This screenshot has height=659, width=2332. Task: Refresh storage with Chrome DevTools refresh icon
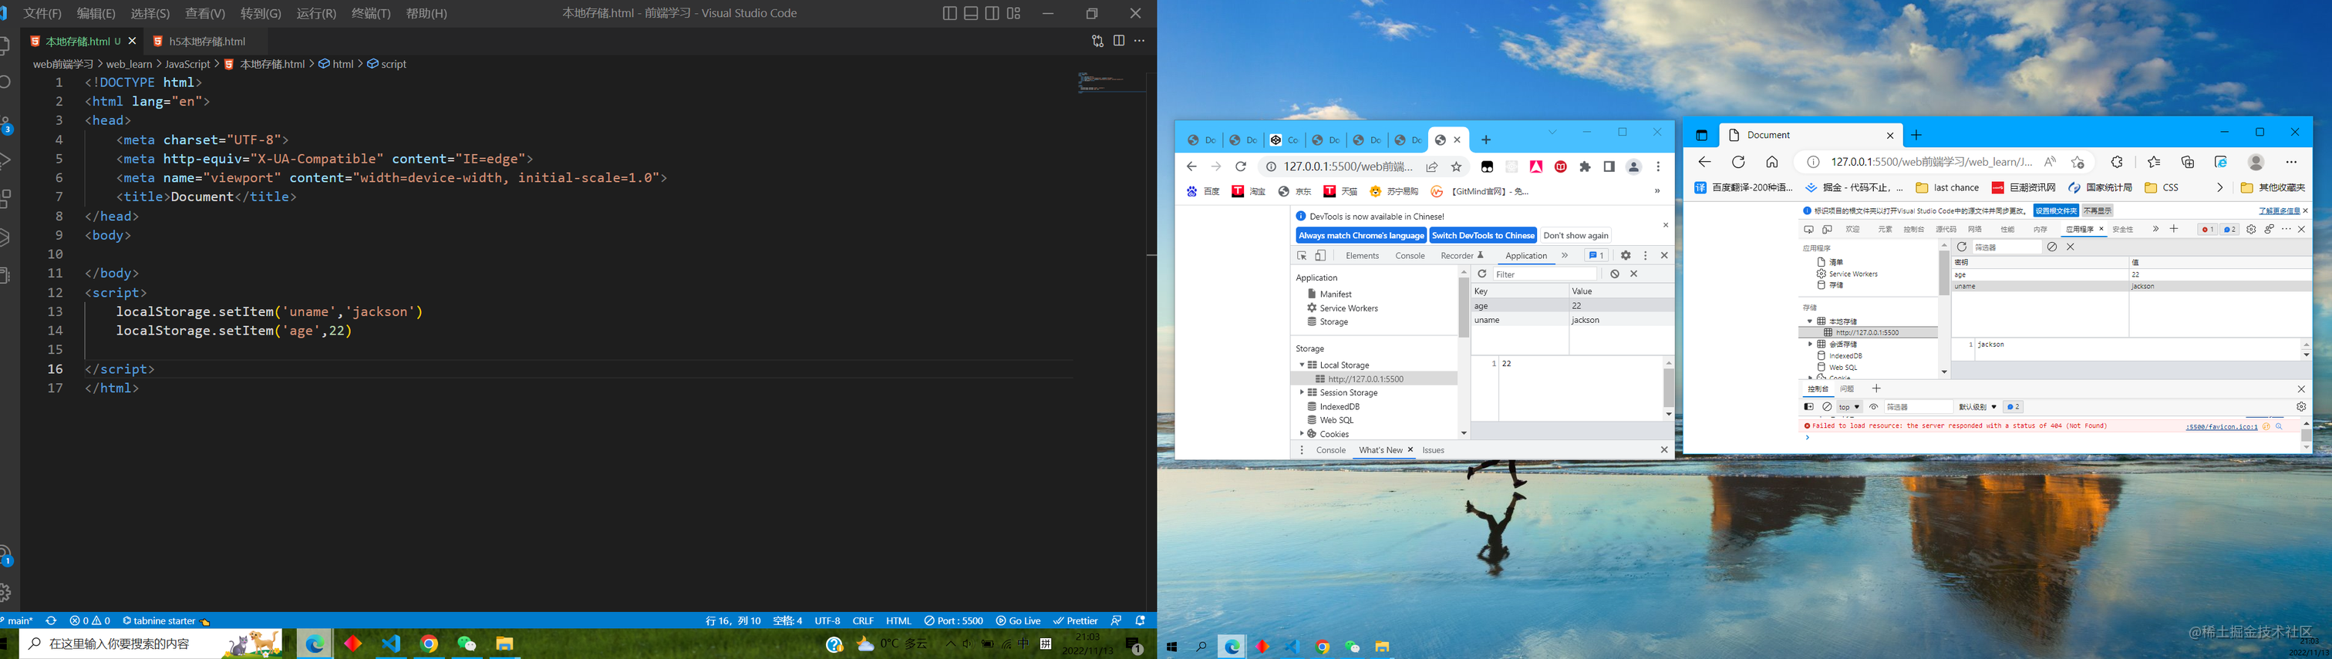click(1482, 274)
